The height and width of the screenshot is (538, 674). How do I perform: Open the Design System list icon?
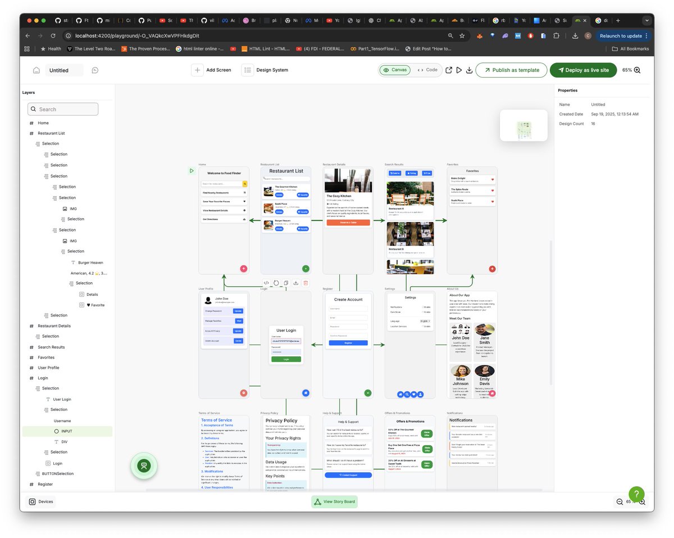click(247, 70)
